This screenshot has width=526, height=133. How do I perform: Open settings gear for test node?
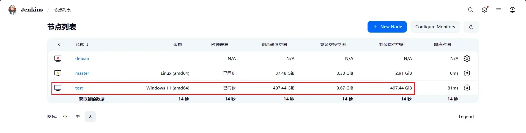pos(467,88)
